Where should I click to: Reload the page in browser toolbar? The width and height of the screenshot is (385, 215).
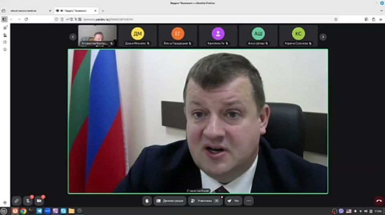(26, 19)
